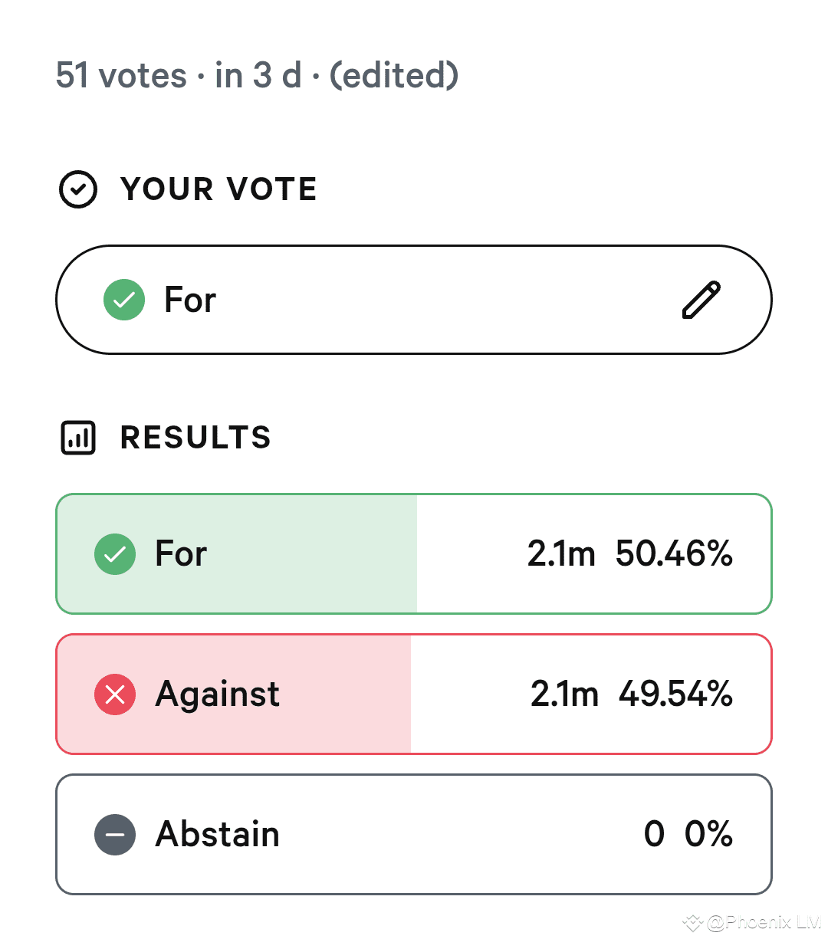Click your current For vote card
828x939 pixels.
[414, 300]
